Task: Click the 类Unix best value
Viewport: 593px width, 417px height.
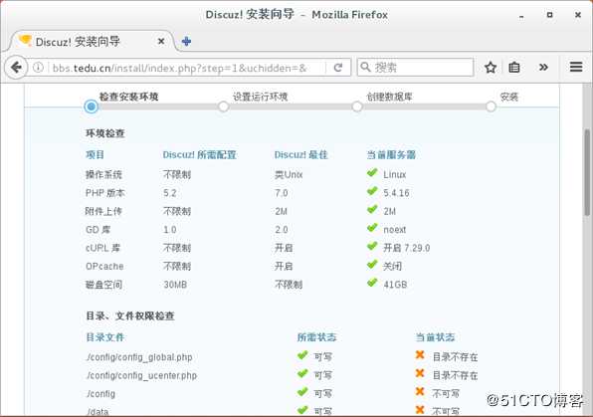Action: 289,174
